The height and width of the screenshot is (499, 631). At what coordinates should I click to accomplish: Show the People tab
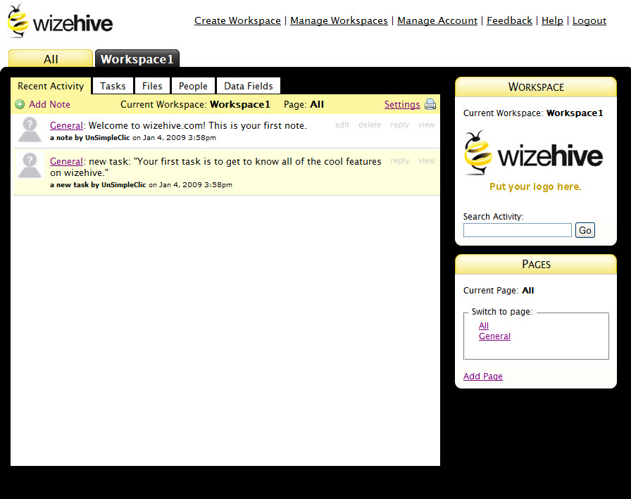pyautogui.click(x=193, y=86)
